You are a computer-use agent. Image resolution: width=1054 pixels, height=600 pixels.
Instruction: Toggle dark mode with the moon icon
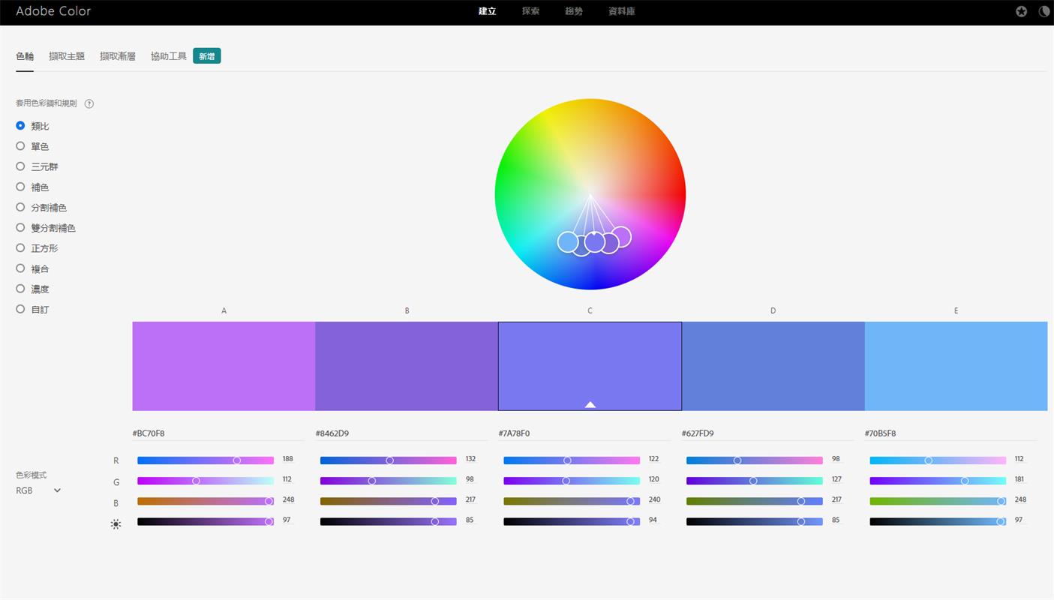click(x=1043, y=11)
